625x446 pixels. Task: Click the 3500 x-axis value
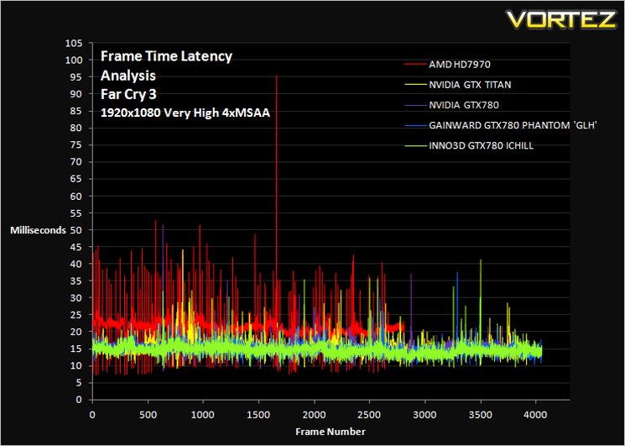click(481, 414)
